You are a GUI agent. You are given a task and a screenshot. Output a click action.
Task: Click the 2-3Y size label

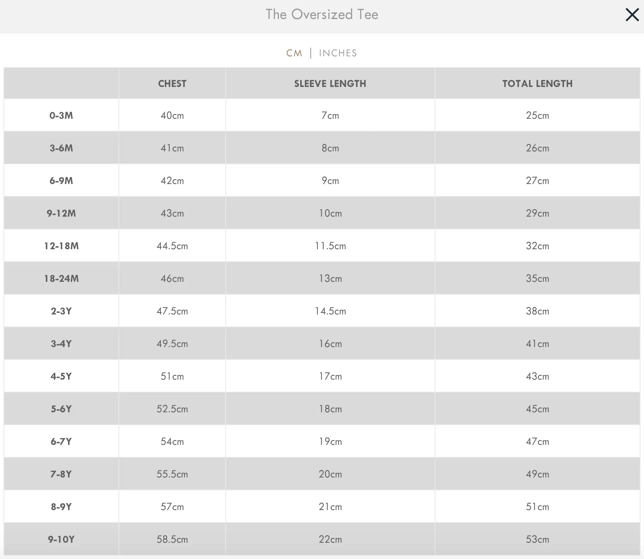tap(61, 311)
